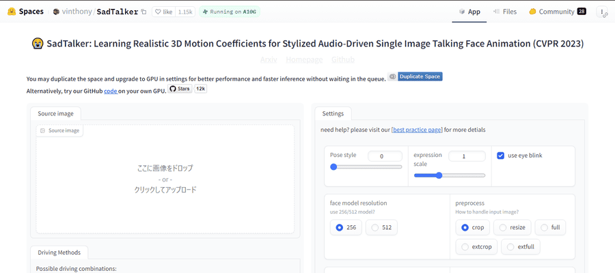Click the source image upload drop area
This screenshot has height=273, width=615.
[165, 179]
